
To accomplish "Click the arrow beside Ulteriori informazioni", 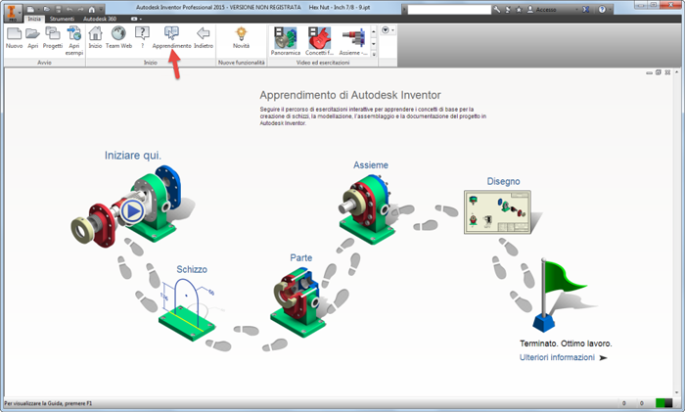I will pyautogui.click(x=604, y=358).
